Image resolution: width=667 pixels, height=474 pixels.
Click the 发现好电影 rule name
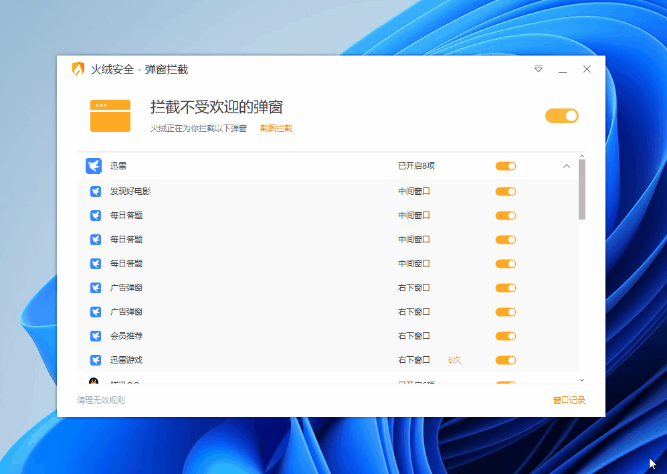click(x=130, y=191)
